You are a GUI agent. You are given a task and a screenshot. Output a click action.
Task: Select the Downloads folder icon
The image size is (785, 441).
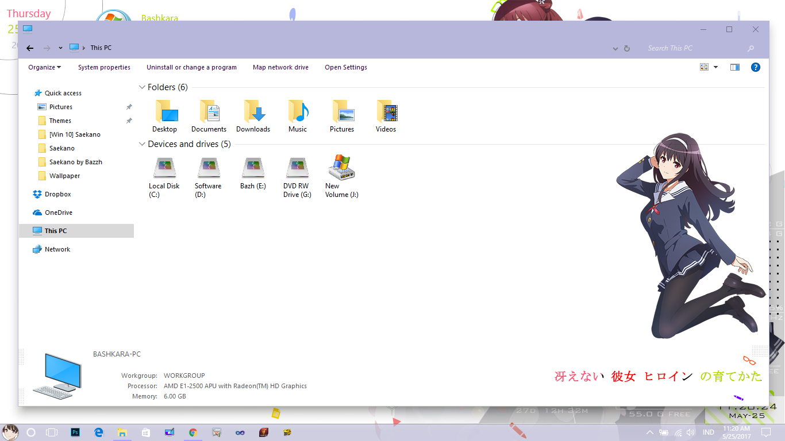tap(253, 111)
